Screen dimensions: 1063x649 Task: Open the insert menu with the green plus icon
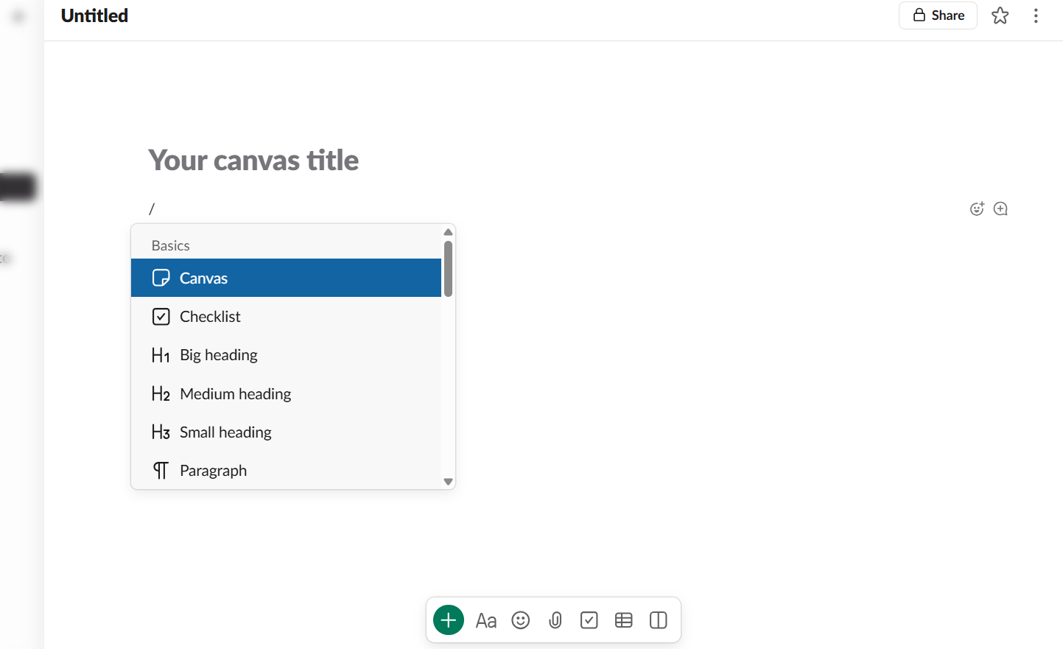[x=449, y=620]
